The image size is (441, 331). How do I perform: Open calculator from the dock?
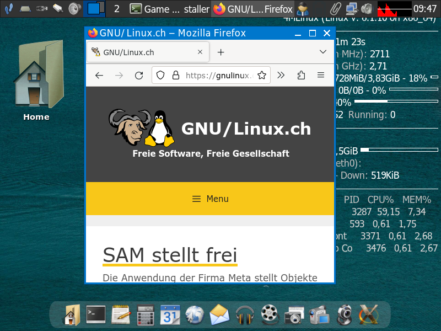tap(146, 315)
